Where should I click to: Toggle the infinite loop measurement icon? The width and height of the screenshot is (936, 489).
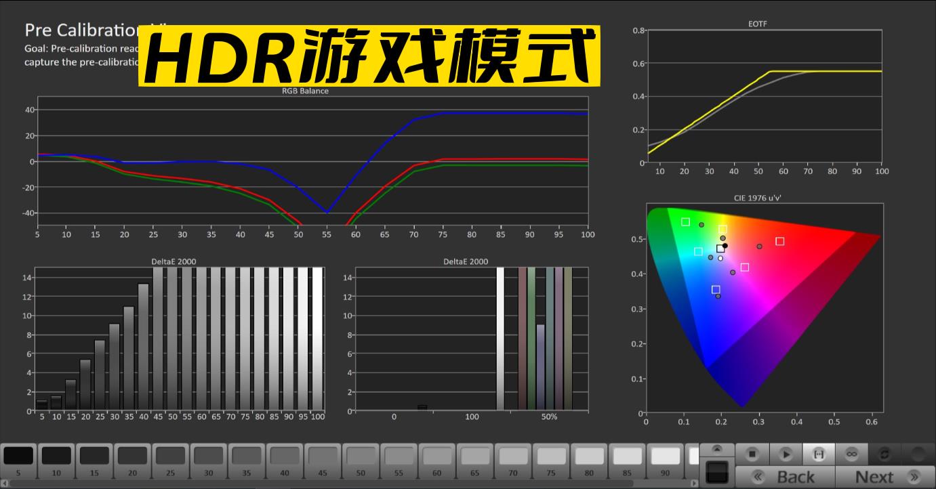[851, 454]
